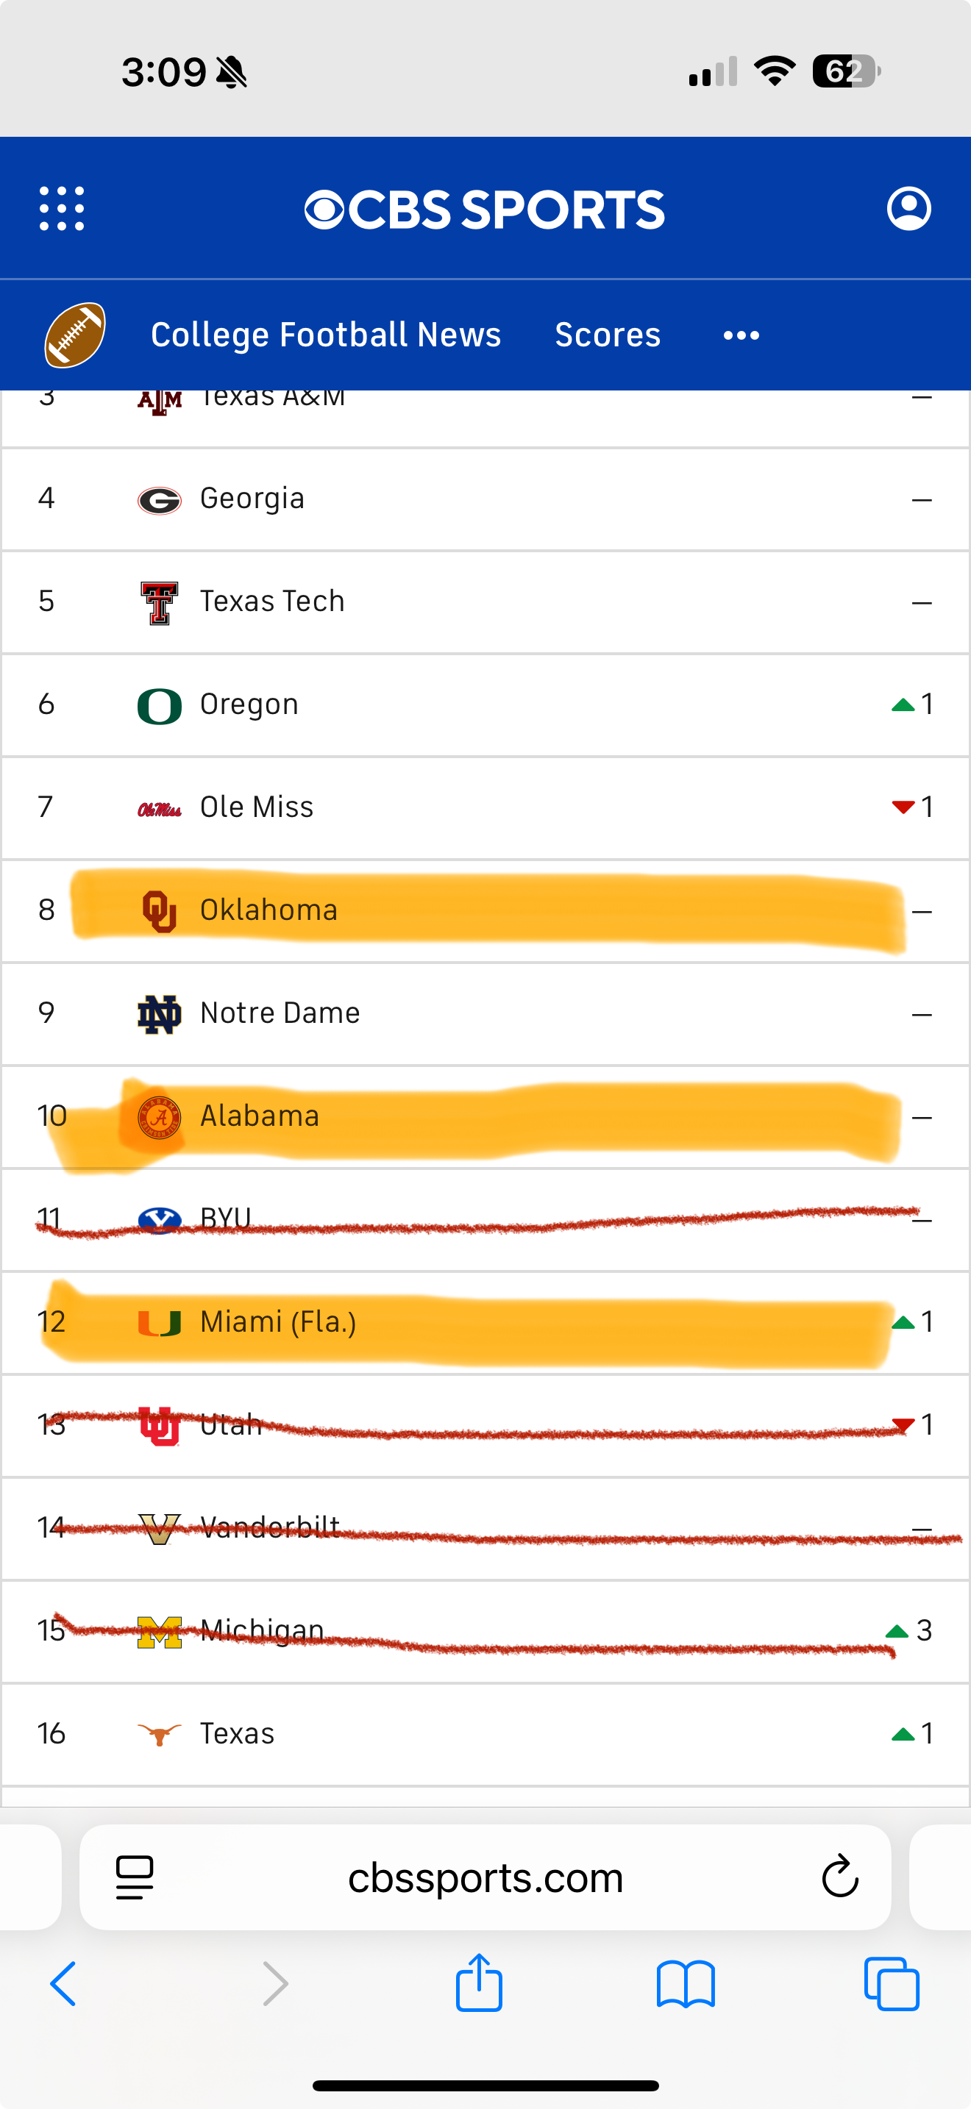Screen dimensions: 971x2109
Task: Open Safari bookmarks
Action: [x=686, y=1983]
